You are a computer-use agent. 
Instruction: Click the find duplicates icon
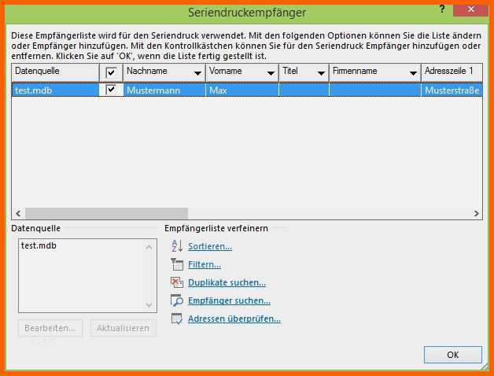tap(177, 282)
